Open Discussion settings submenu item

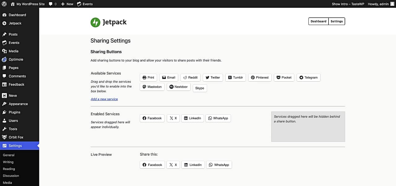pyautogui.click(x=11, y=176)
